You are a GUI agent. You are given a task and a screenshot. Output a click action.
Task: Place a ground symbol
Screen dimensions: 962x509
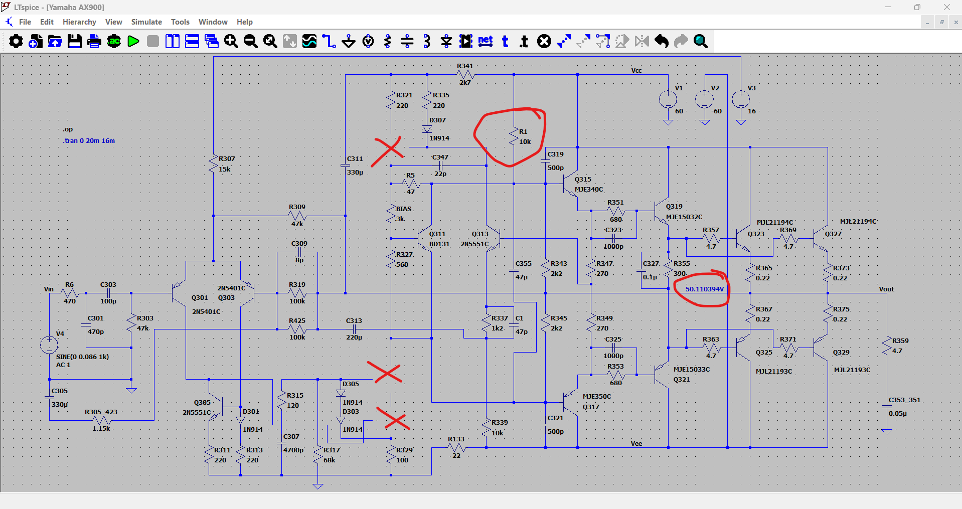click(x=349, y=41)
